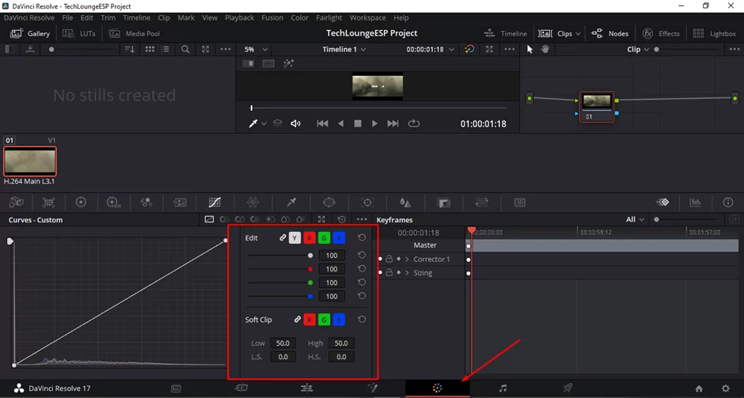
Task: Open the Curves palette icon
Action: [x=214, y=203]
